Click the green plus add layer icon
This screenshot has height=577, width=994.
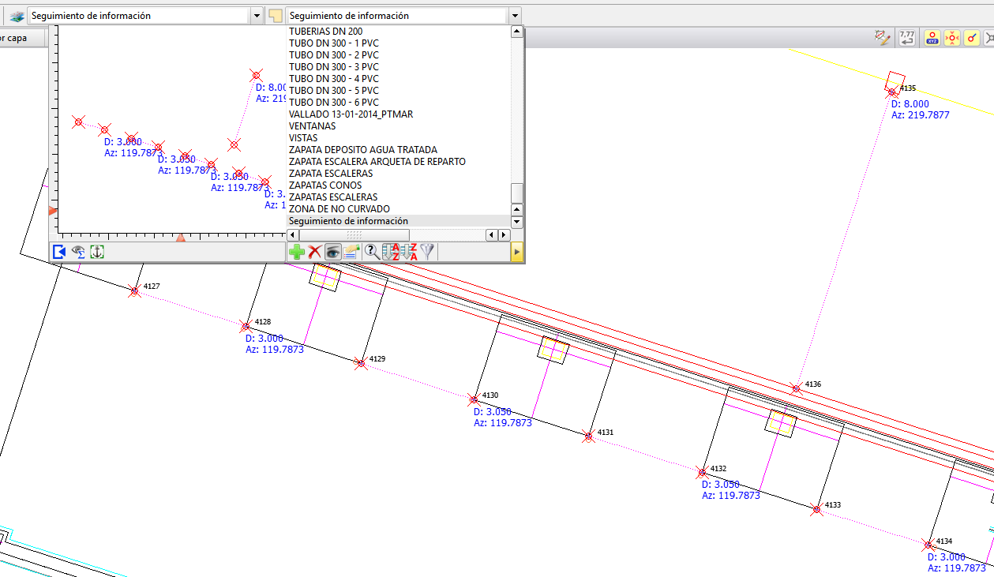(297, 252)
